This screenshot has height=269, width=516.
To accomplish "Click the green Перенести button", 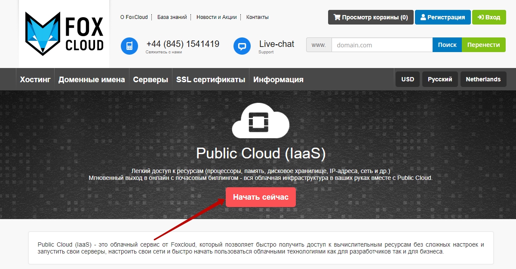I will (x=484, y=45).
